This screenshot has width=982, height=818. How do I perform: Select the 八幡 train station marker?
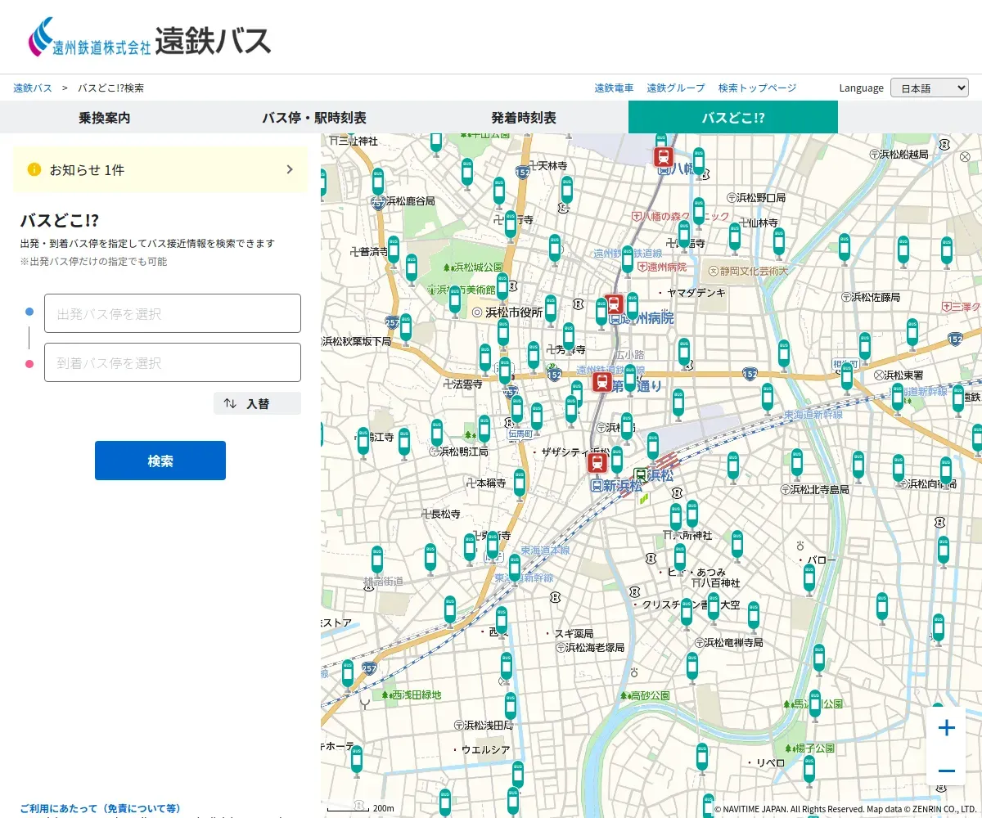(x=663, y=156)
